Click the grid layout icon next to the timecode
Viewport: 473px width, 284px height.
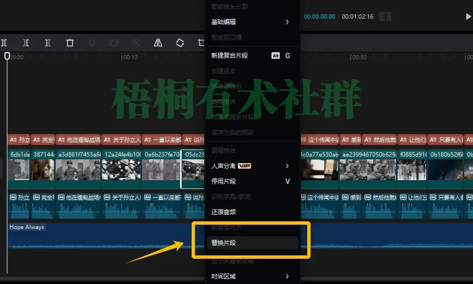385,16
